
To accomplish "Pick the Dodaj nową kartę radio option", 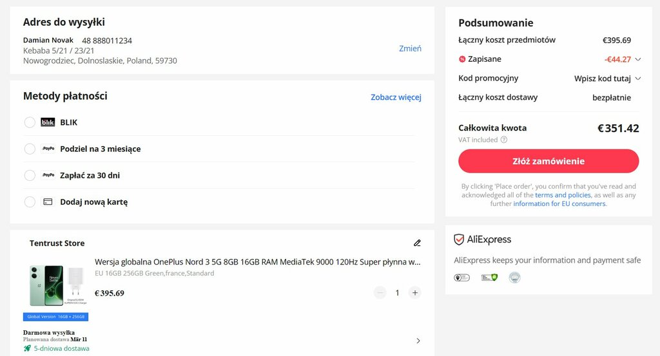I will (x=30, y=201).
